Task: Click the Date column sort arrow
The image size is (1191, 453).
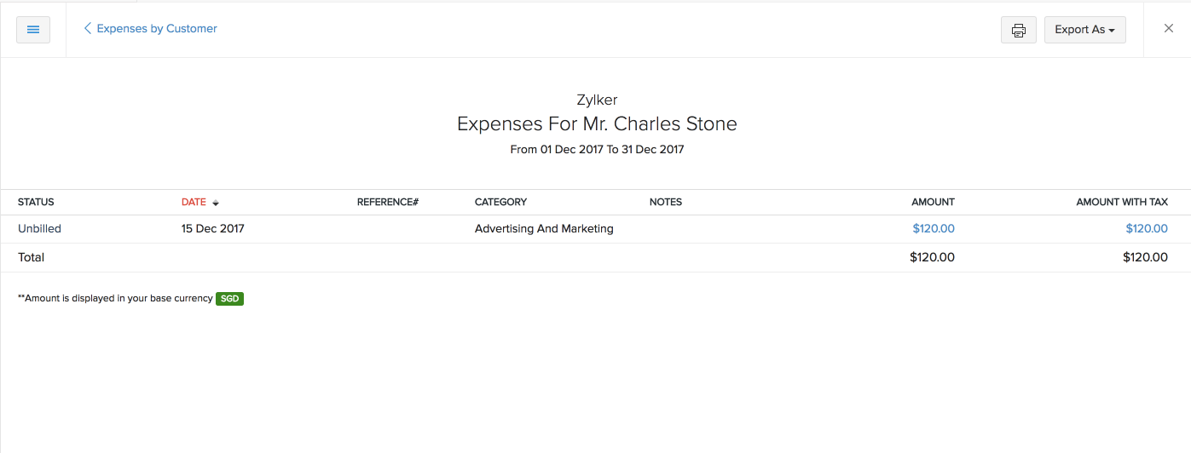Action: [216, 203]
